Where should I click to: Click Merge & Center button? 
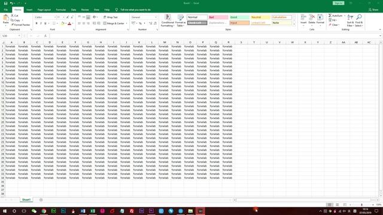coord(114,23)
